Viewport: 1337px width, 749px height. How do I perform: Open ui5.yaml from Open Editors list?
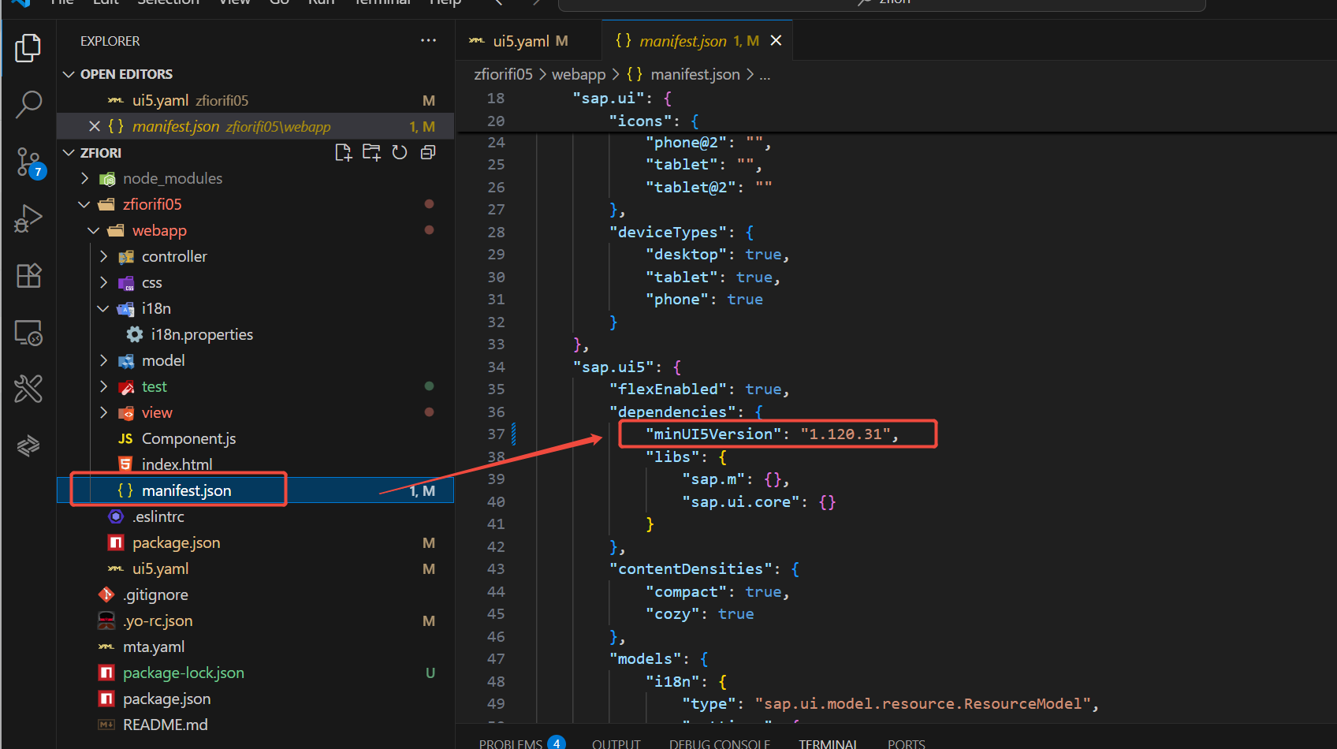pyautogui.click(x=255, y=100)
